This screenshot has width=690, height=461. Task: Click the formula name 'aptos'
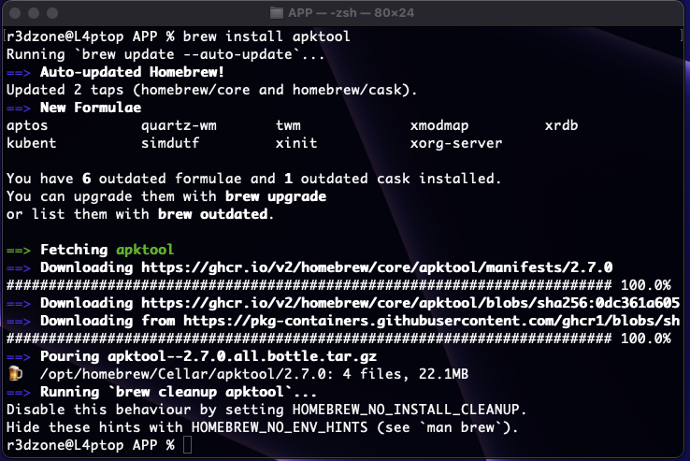pos(27,125)
